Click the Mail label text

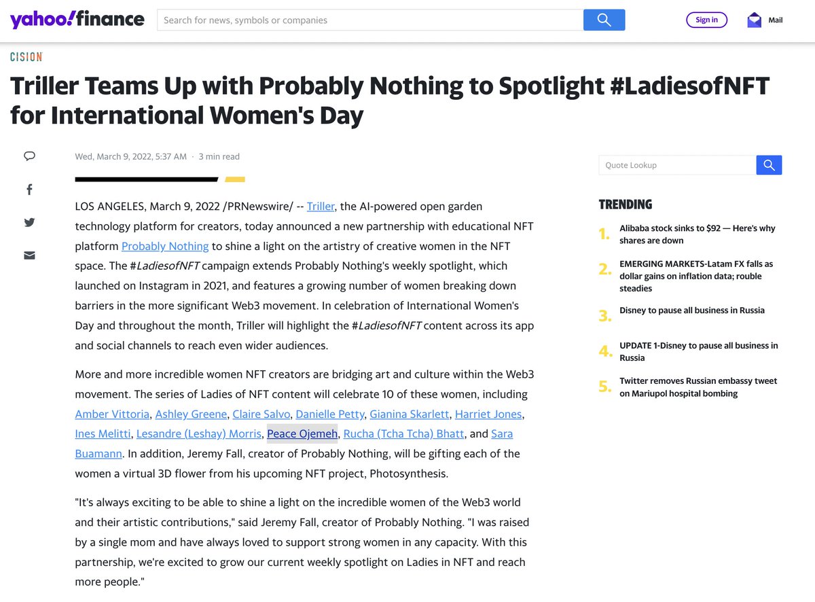click(776, 20)
